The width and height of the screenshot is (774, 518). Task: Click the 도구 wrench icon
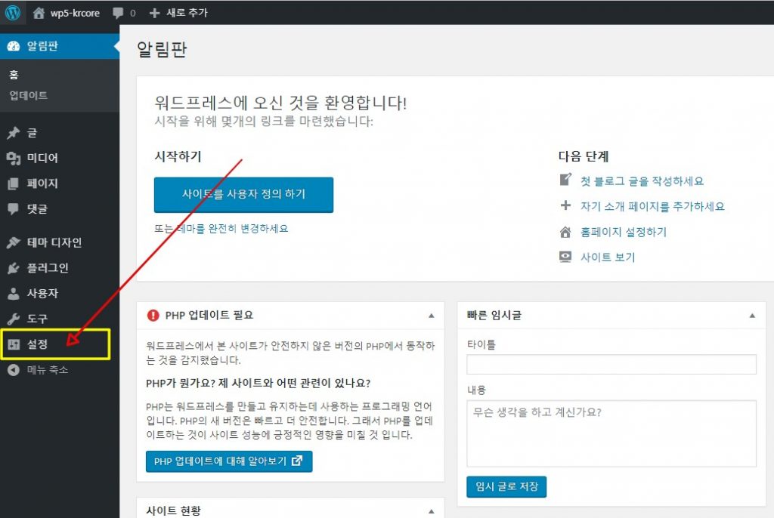tap(14, 319)
